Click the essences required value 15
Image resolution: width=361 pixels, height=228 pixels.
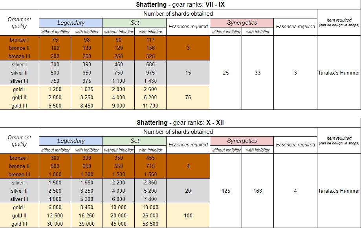click(188, 73)
